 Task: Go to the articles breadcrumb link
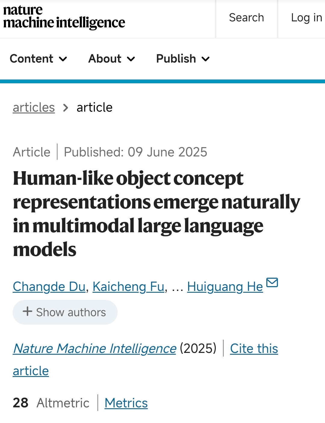(34, 107)
